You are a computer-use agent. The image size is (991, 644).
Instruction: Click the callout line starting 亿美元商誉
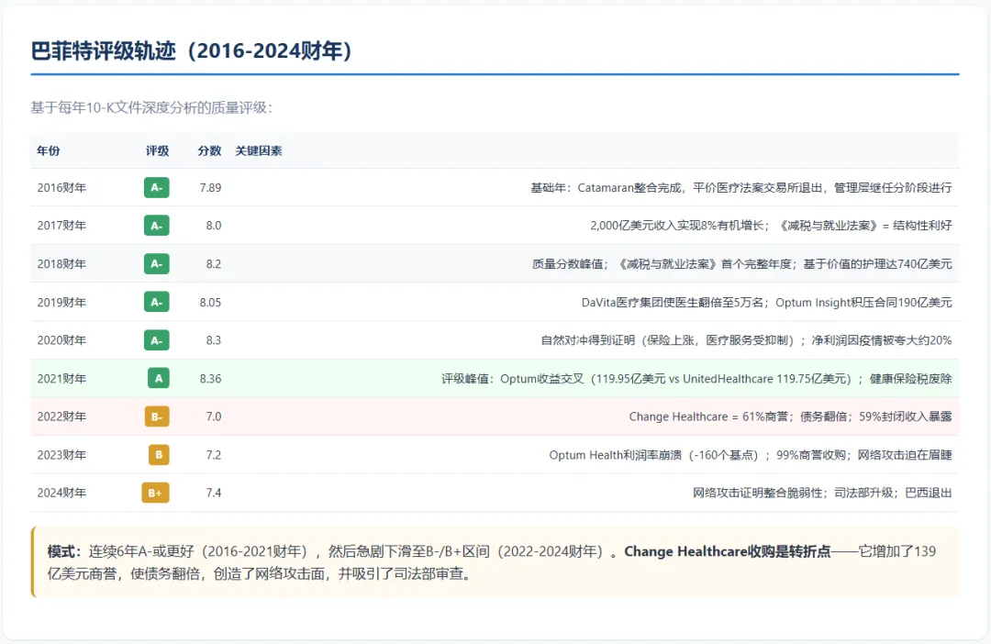(x=261, y=574)
